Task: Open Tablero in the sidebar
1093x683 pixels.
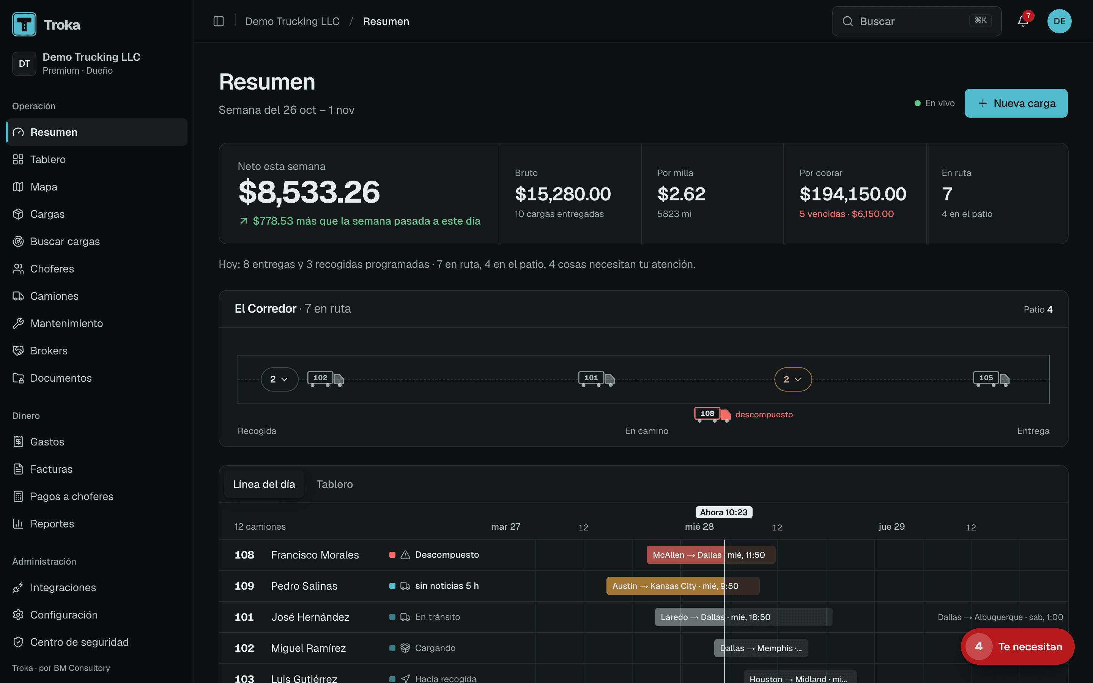Action: coord(97,159)
